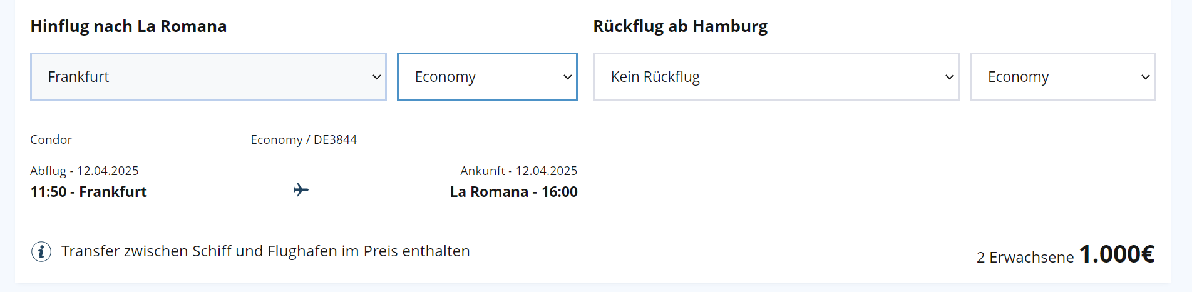Image resolution: width=1192 pixels, height=292 pixels.
Task: Click the "Ankunft - 12.04.2025" arrival date
Action: coord(518,171)
